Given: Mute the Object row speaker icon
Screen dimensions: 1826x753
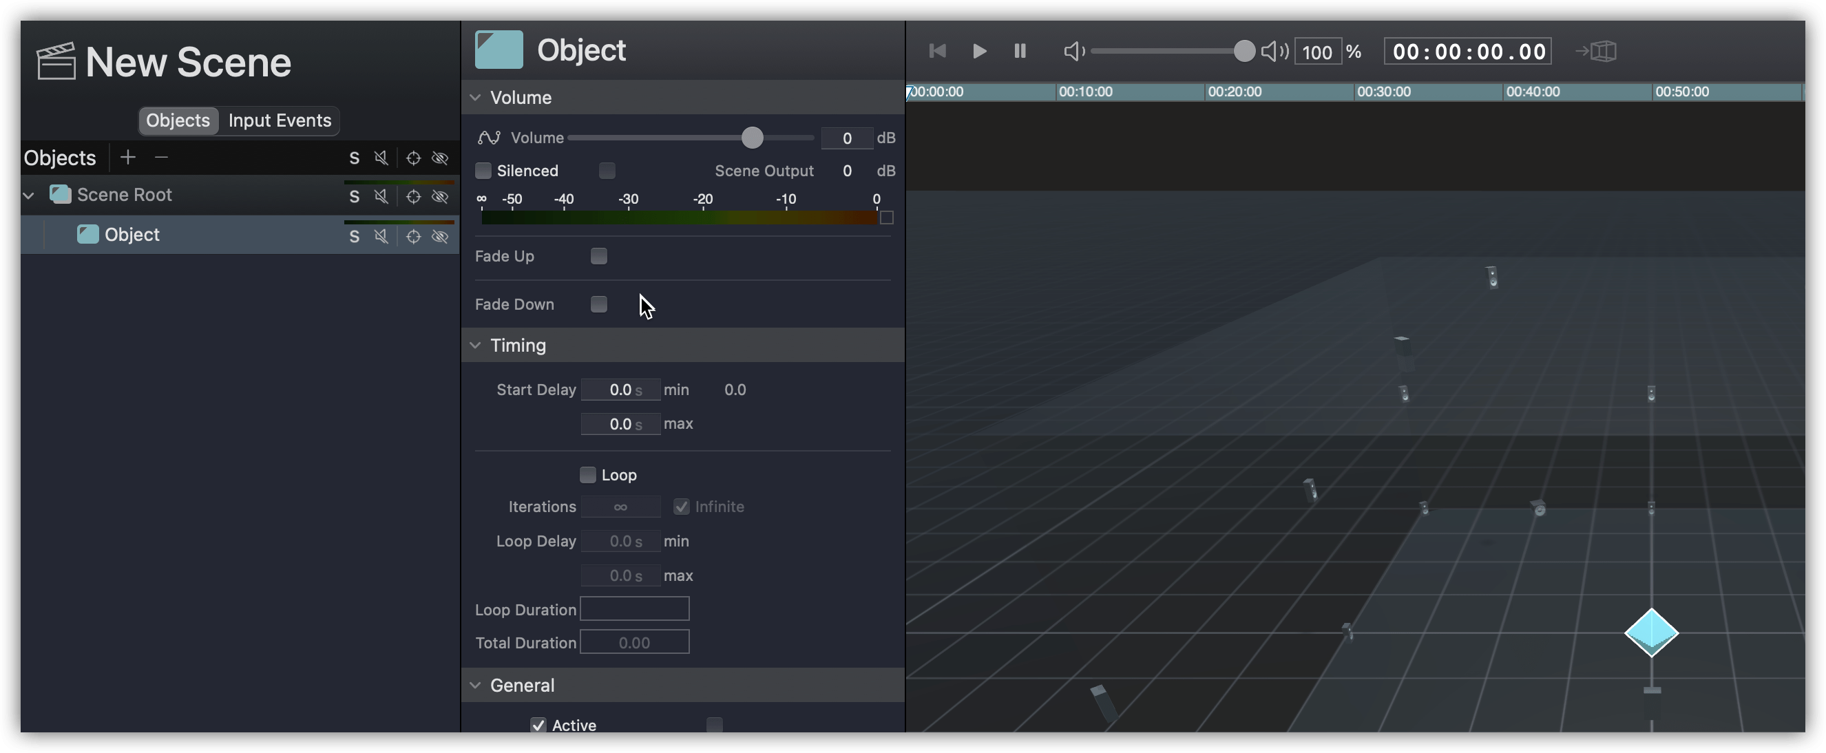Looking at the screenshot, I should point(381,236).
